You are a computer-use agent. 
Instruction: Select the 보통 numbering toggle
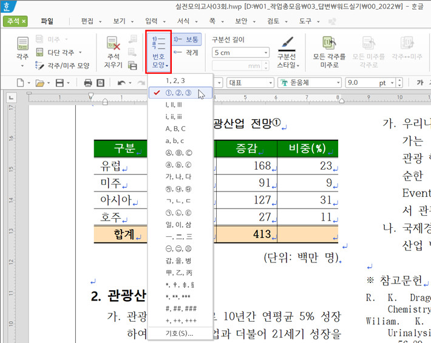tap(186, 39)
